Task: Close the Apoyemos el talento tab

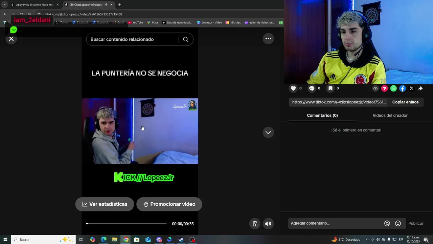Action: (x=58, y=5)
